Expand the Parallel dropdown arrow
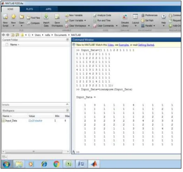Image resolution: width=183 pixels, height=172 pixels. [x=154, y=26]
